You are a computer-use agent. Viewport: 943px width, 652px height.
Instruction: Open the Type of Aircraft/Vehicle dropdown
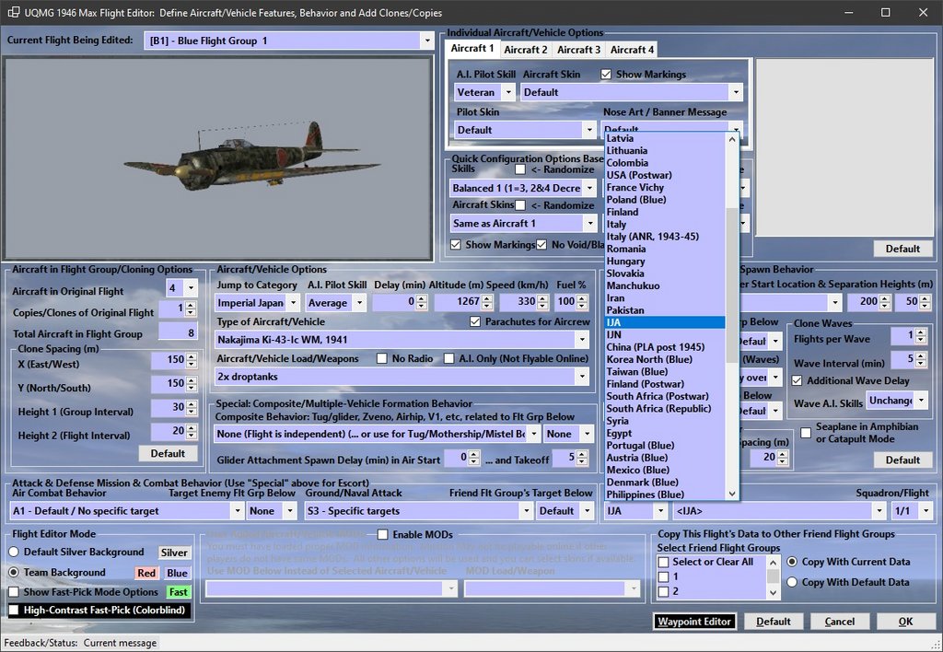tap(581, 340)
